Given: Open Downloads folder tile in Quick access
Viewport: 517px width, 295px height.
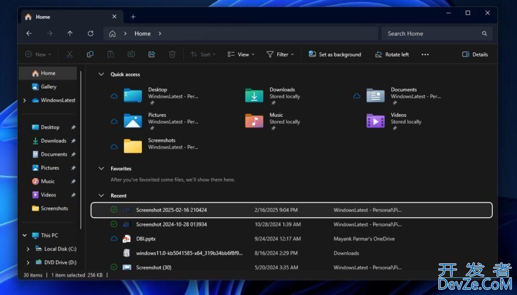Looking at the screenshot, I should tap(273, 96).
